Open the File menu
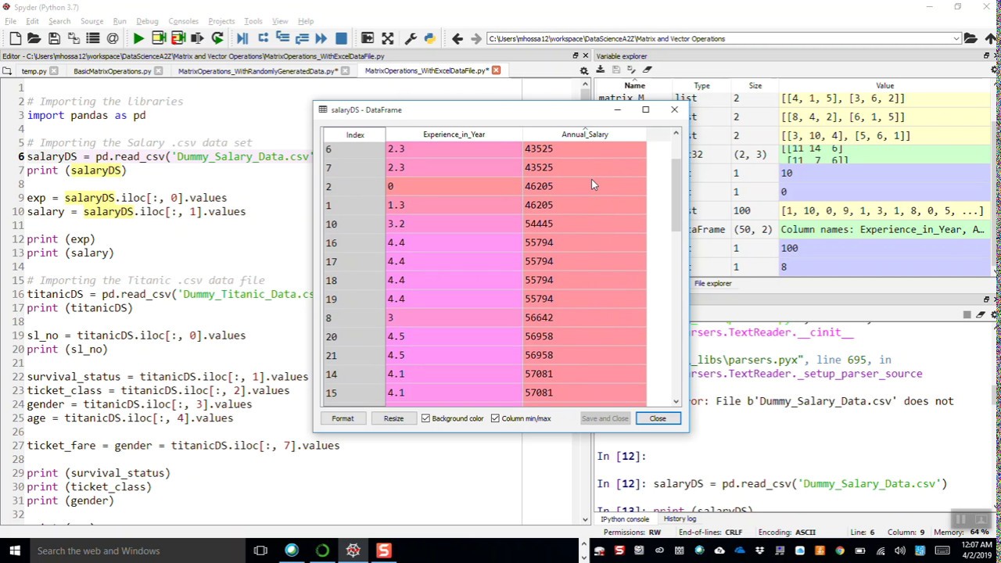 pos(11,21)
